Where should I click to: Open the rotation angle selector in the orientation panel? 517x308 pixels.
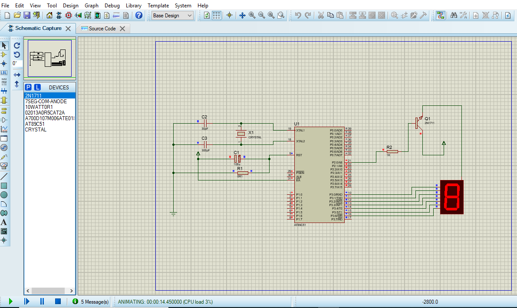click(17, 63)
